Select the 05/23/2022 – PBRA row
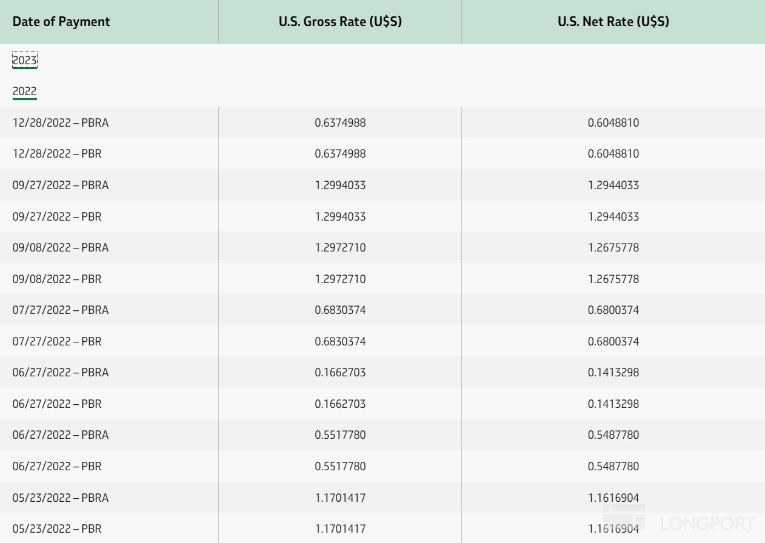This screenshot has width=765, height=543. click(382, 498)
